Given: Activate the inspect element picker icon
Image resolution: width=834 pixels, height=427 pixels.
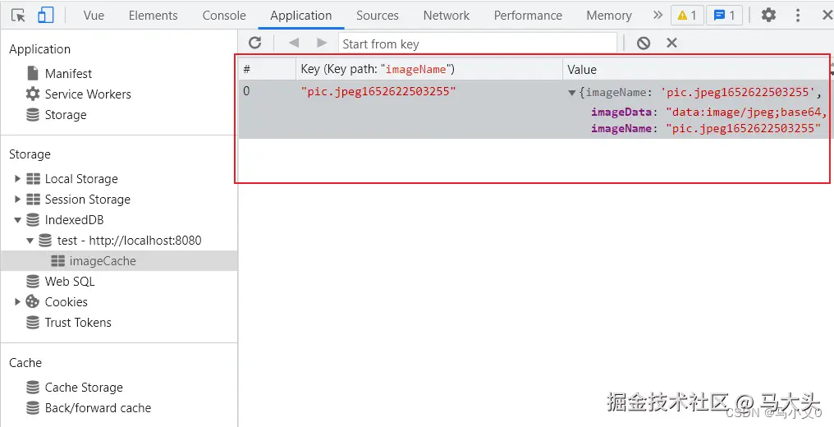Looking at the screenshot, I should coord(18,16).
